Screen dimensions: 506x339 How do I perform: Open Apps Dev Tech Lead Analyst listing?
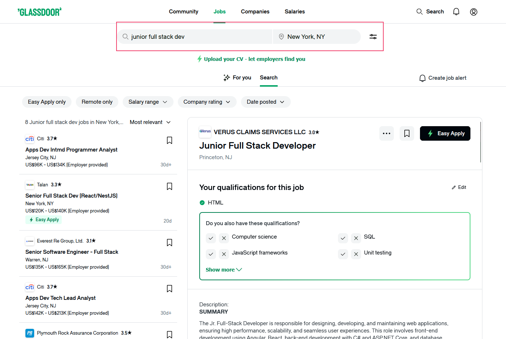coord(61,298)
